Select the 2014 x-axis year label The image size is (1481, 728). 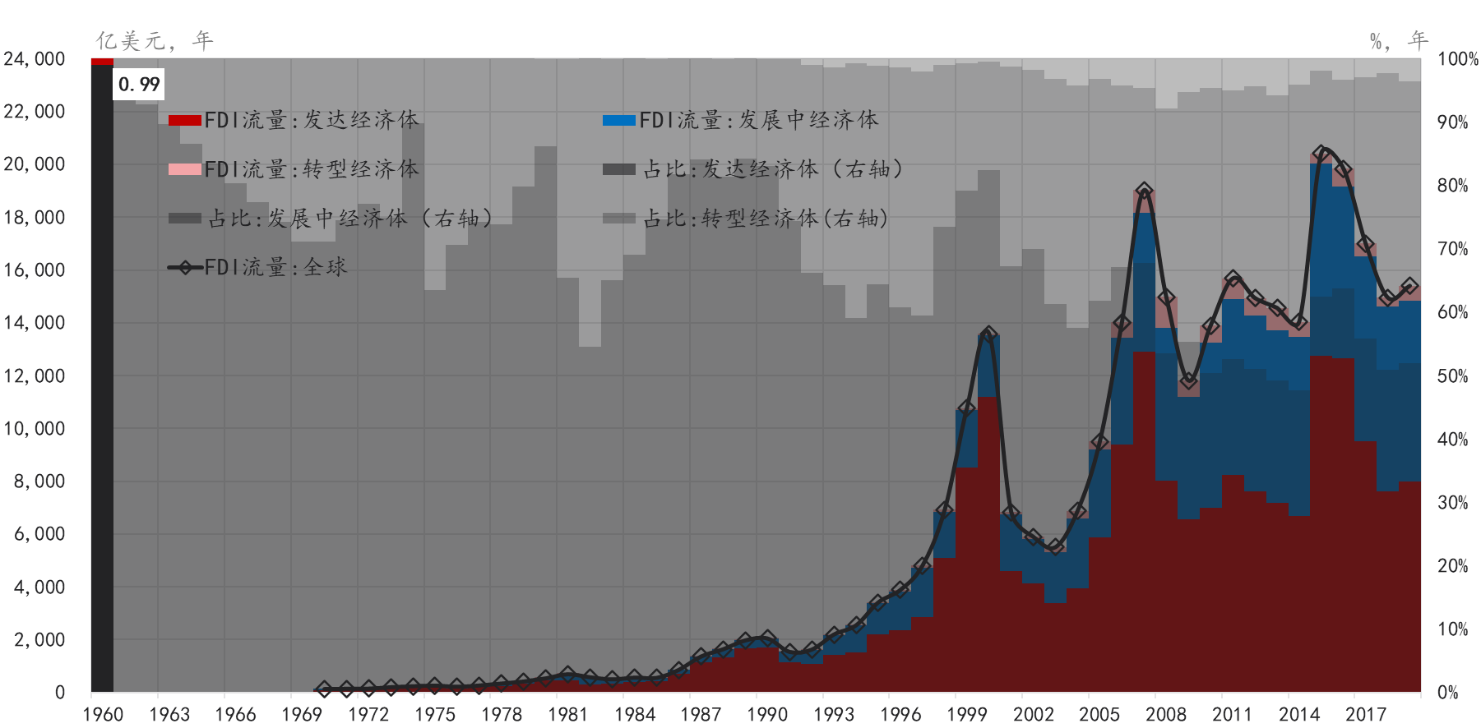1298,714
